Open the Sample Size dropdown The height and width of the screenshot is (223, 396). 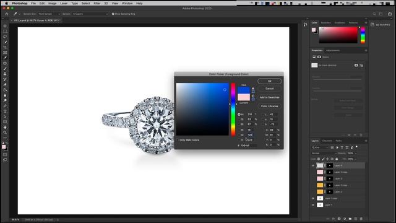tap(49, 14)
